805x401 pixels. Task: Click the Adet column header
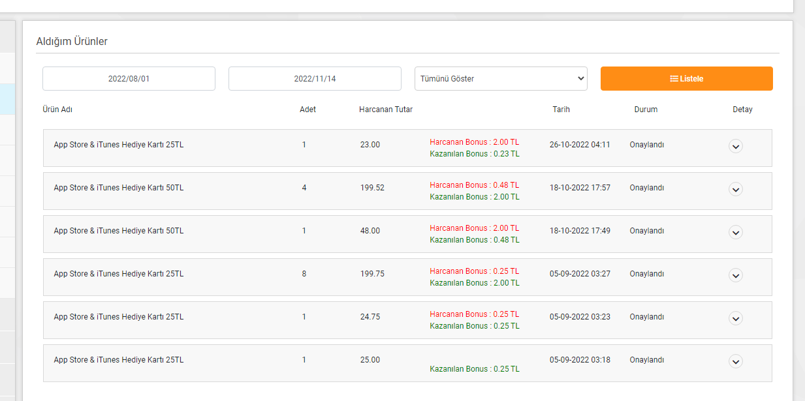[x=308, y=110]
